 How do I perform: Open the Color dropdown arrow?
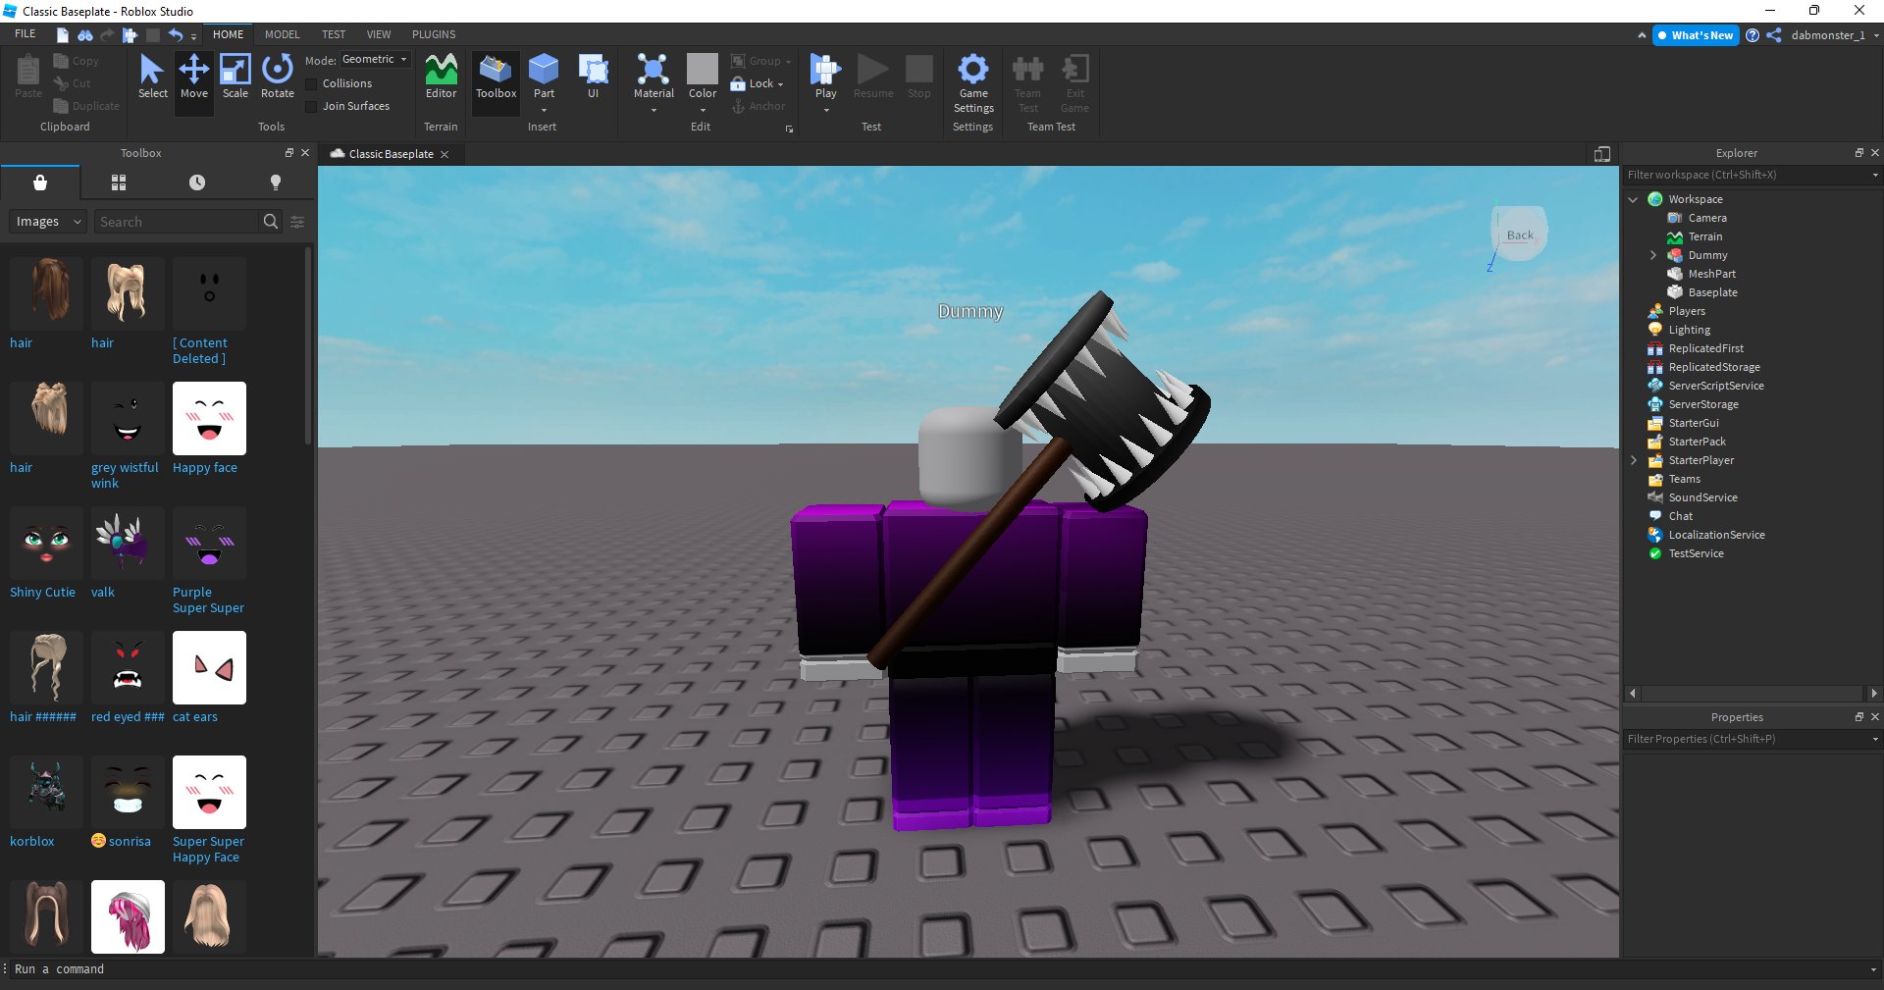[703, 110]
